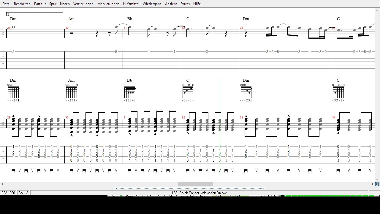
Task: Open the Extras menu
Action: pos(185,4)
